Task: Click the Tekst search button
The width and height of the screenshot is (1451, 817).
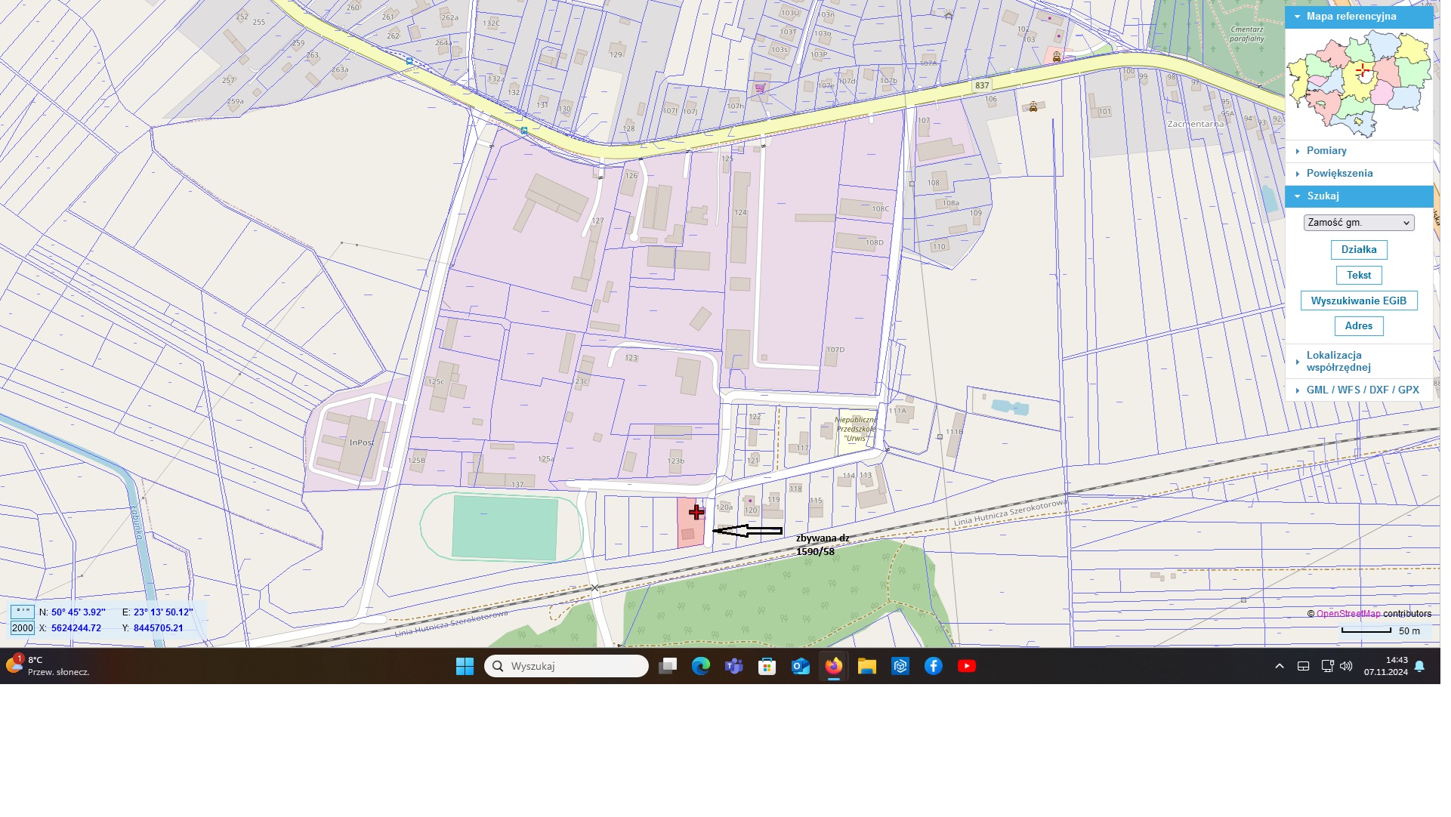Action: [1358, 276]
